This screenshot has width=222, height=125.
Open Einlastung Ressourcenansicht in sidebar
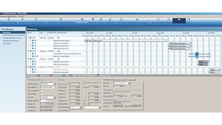[14, 35]
